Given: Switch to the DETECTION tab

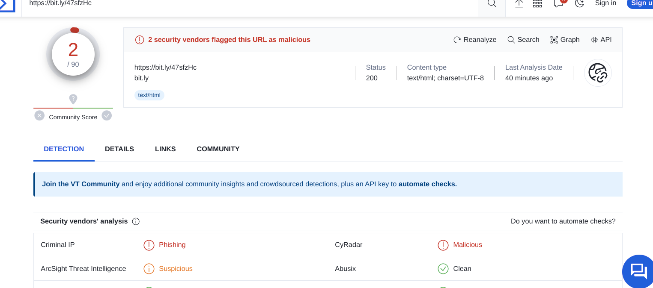Looking at the screenshot, I should click(x=64, y=149).
